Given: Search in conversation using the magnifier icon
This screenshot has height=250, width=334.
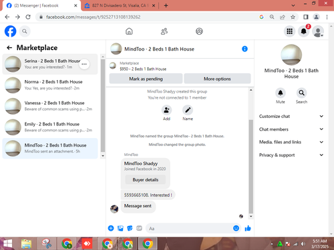Looking at the screenshot, I should 301,93.
